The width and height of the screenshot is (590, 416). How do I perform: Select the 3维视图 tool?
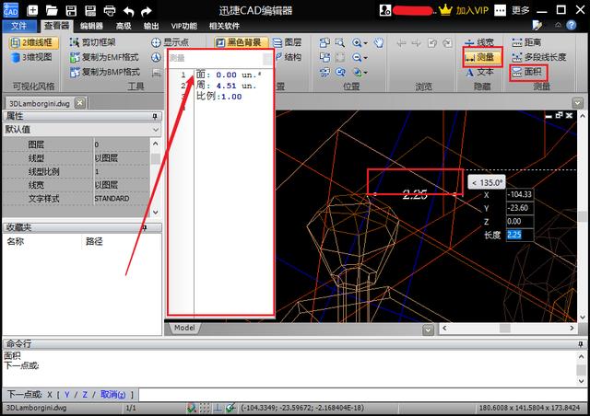(31, 57)
